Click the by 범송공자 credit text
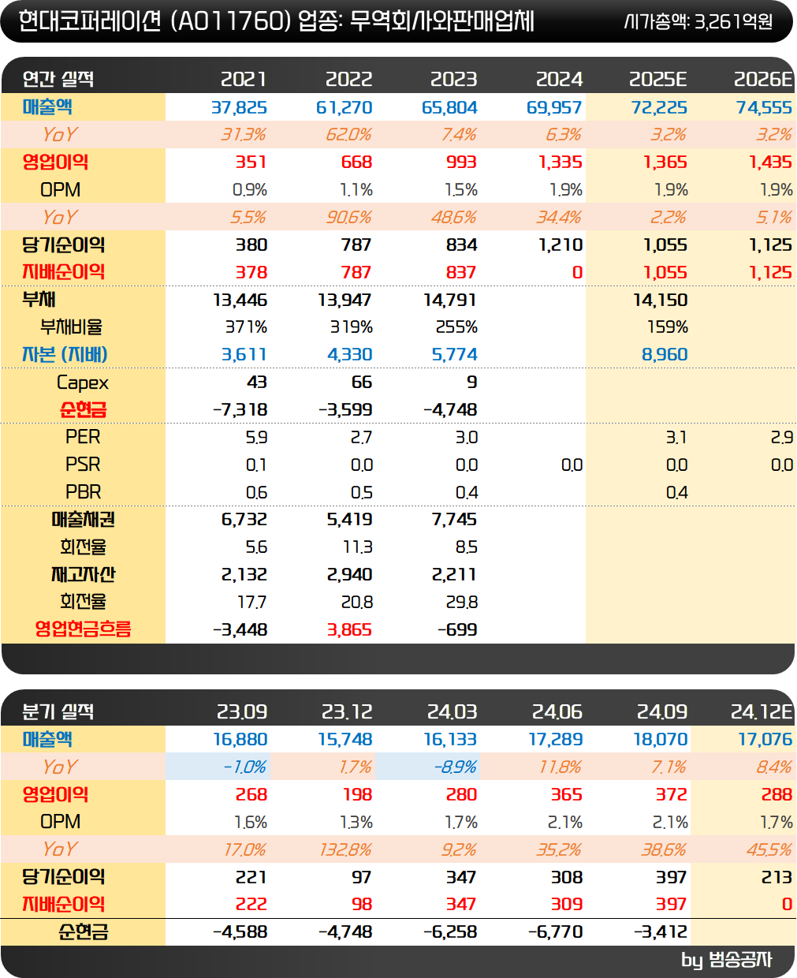Screen dimensions: 797x978 point(726,960)
